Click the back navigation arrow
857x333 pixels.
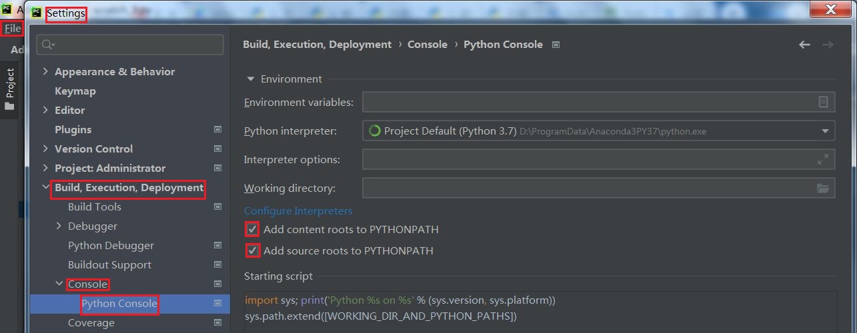click(x=804, y=45)
